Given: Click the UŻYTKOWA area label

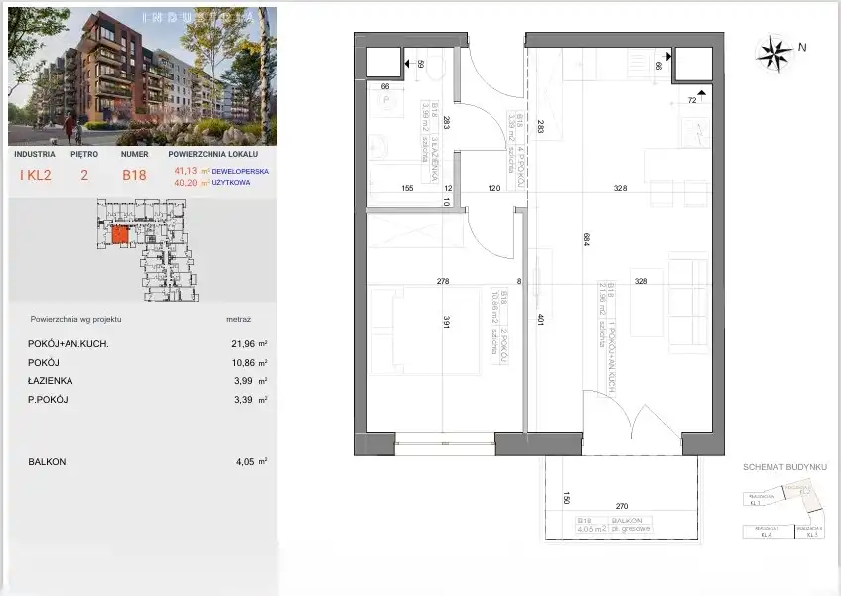Looking at the screenshot, I should click(231, 181).
